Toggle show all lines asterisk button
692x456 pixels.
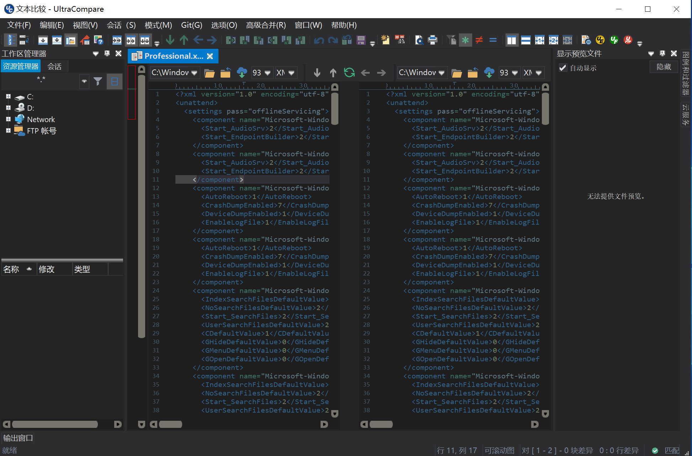465,40
